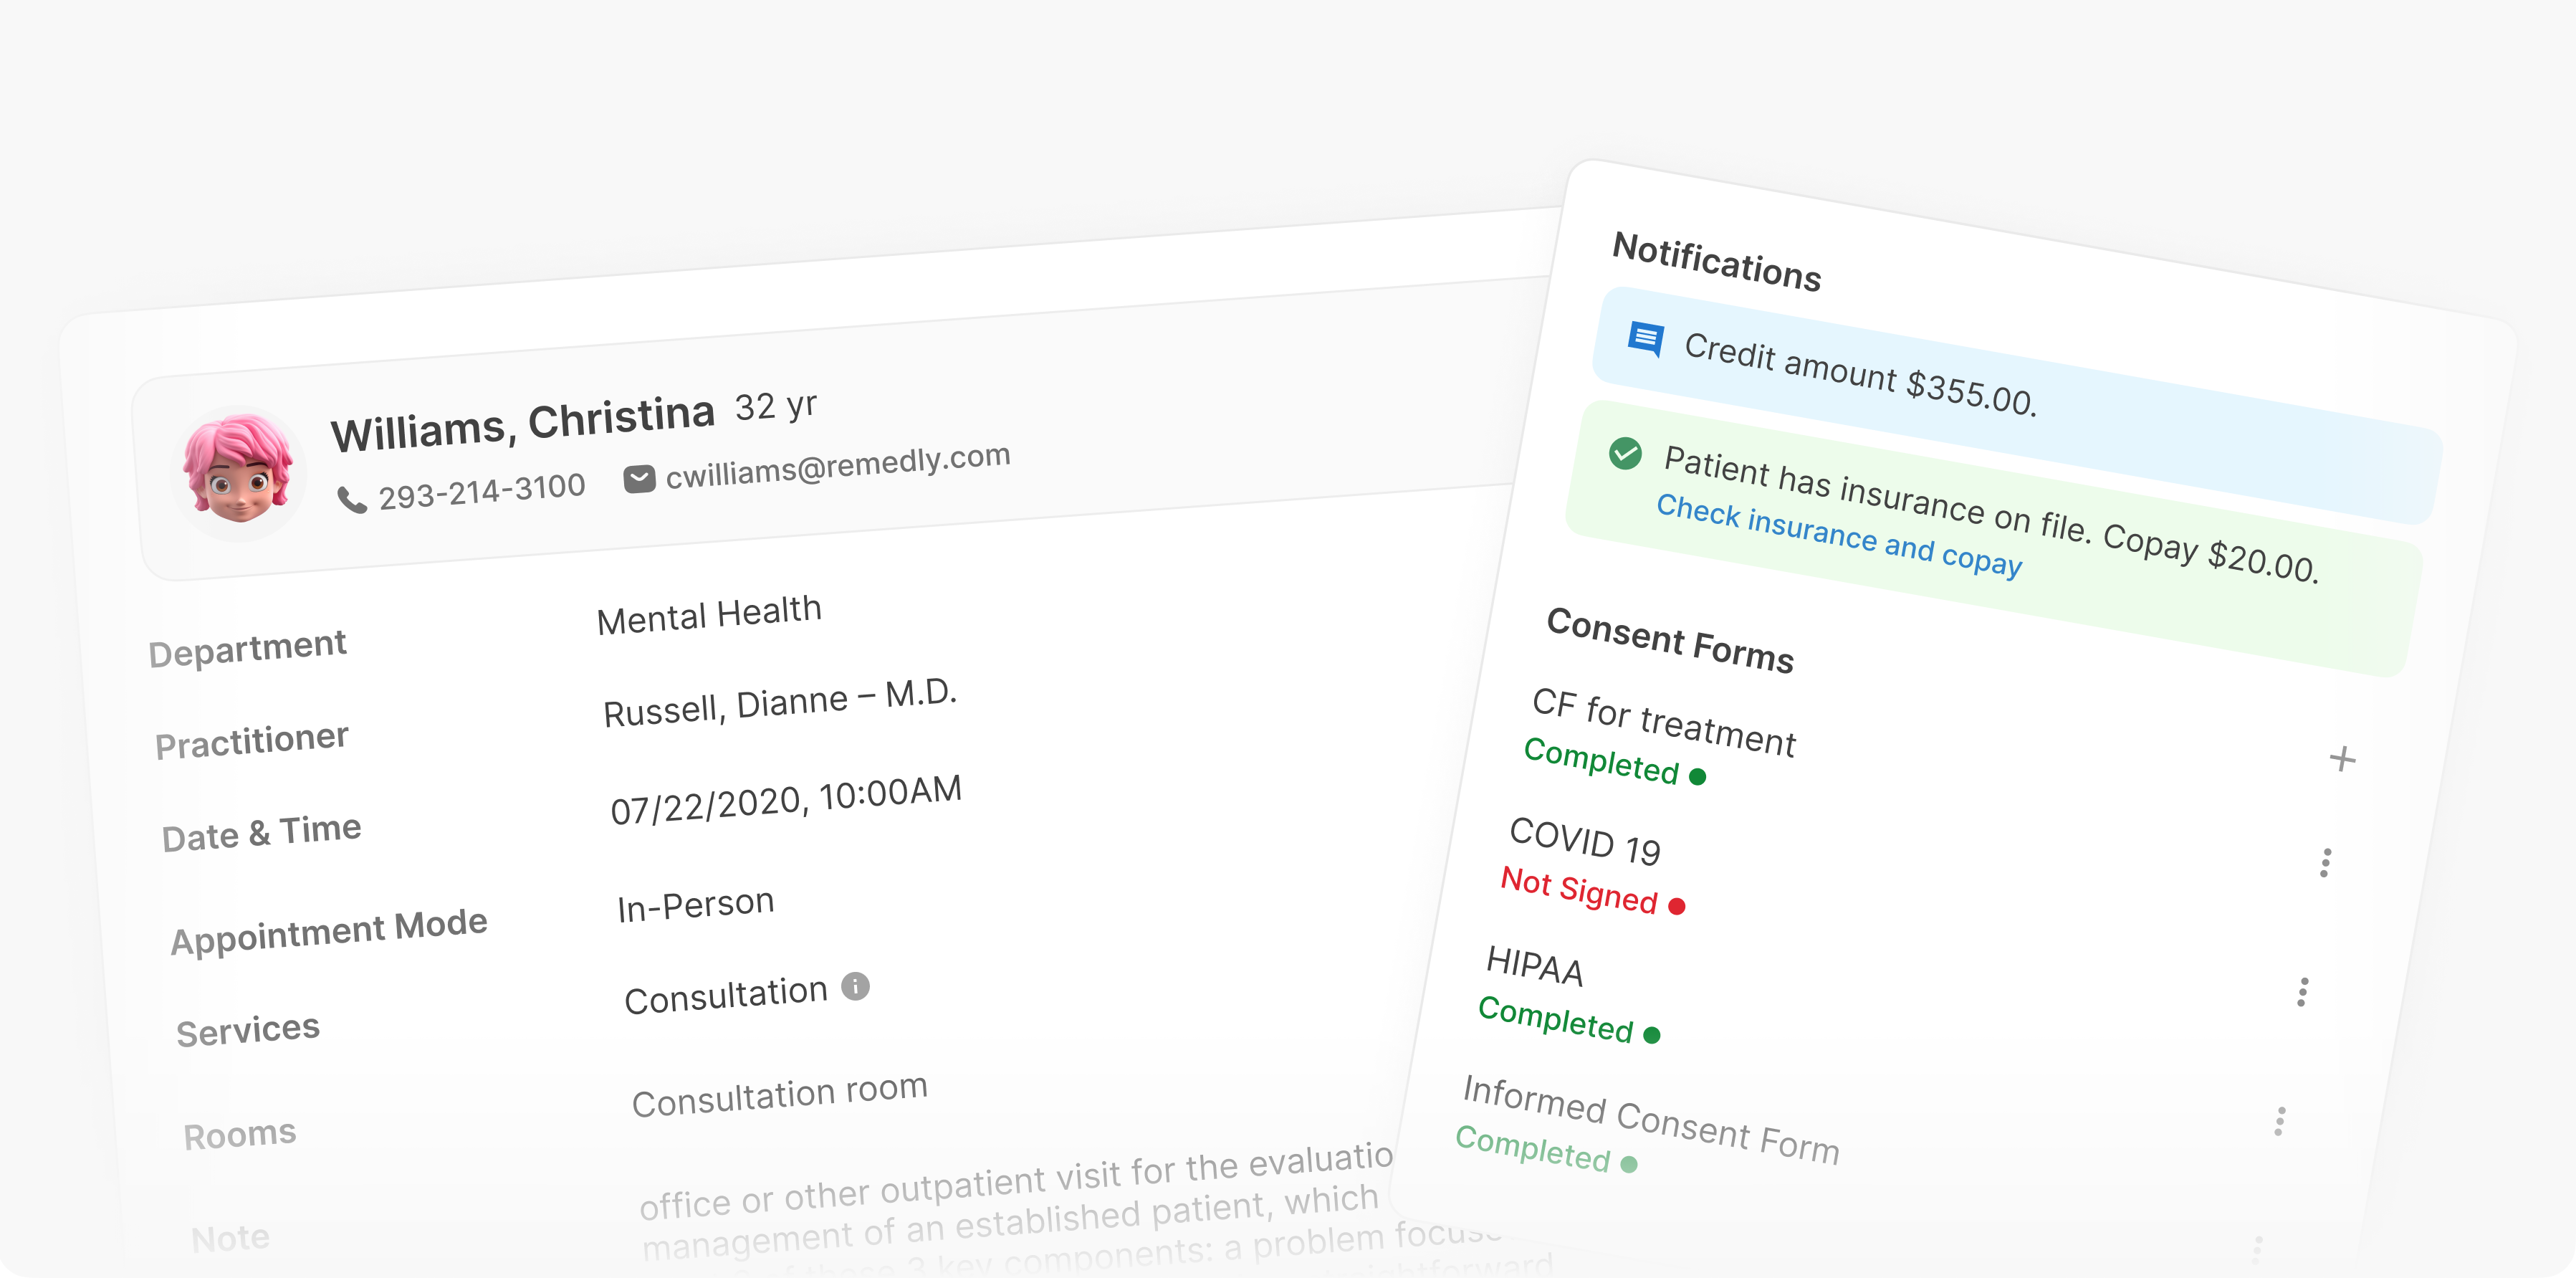Open the CF for treatment consent form
This screenshot has width=2576, height=1278.
coord(1664,722)
